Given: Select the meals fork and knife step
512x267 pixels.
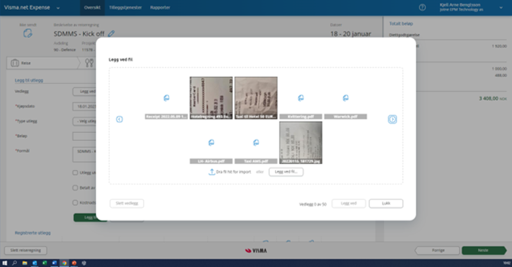Looking at the screenshot, I should [89, 63].
